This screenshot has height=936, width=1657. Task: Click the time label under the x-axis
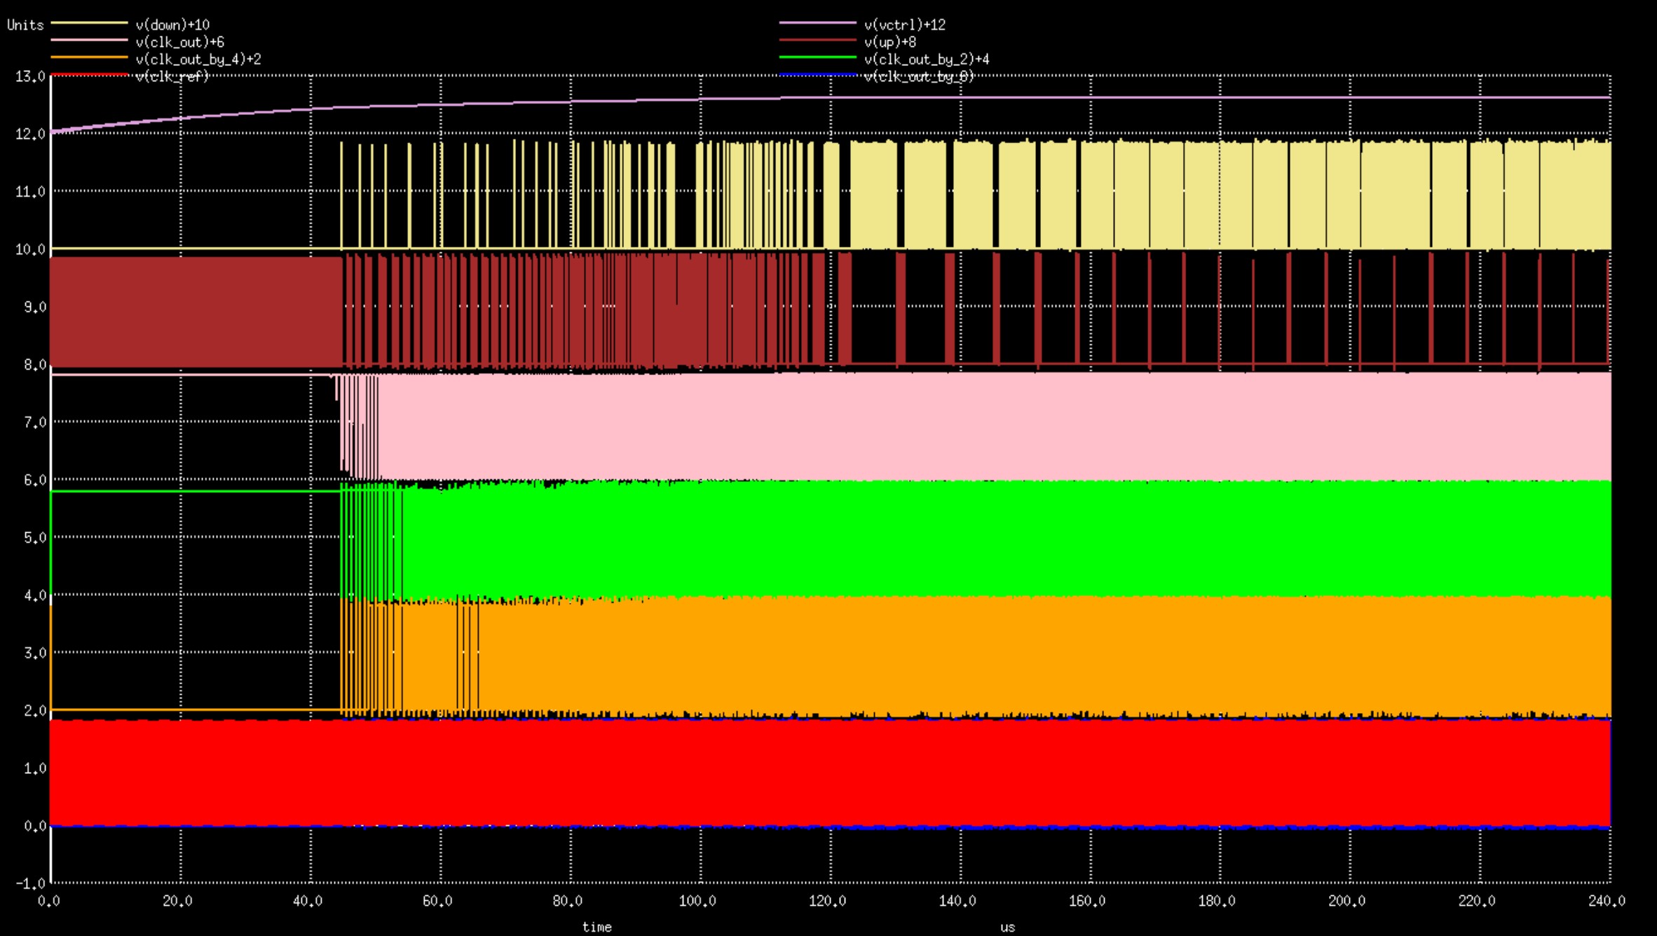tap(596, 927)
